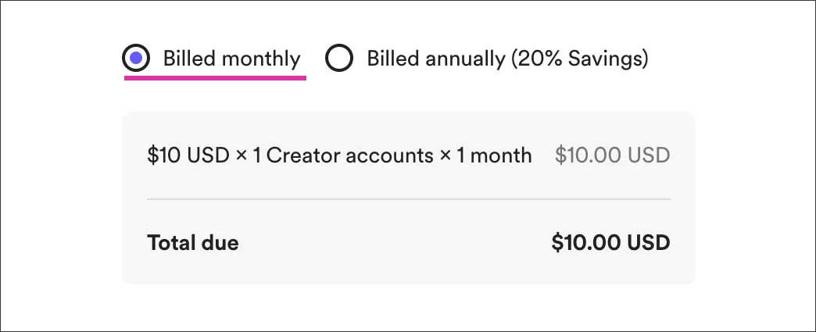The width and height of the screenshot is (816, 332).
Task: Select the Billed monthly radio button
Action: (x=136, y=59)
